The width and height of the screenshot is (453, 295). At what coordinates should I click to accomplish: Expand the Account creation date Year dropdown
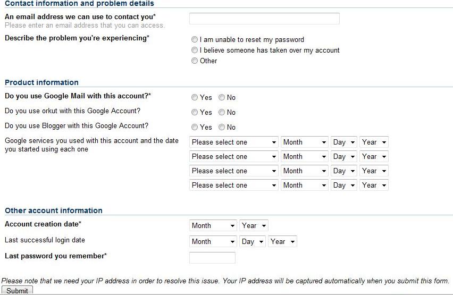click(x=254, y=226)
